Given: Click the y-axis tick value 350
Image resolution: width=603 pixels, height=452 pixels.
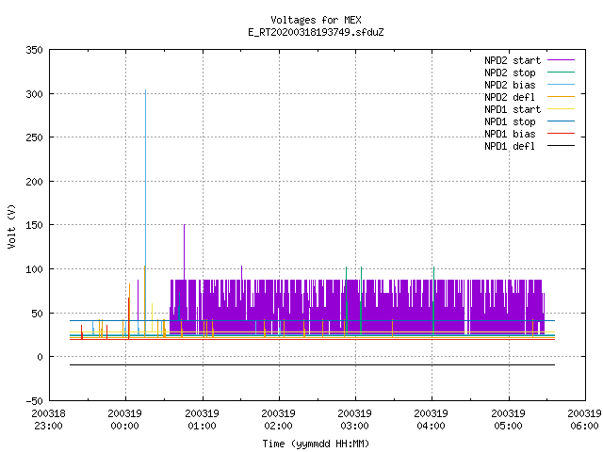Looking at the screenshot, I should pyautogui.click(x=34, y=50).
